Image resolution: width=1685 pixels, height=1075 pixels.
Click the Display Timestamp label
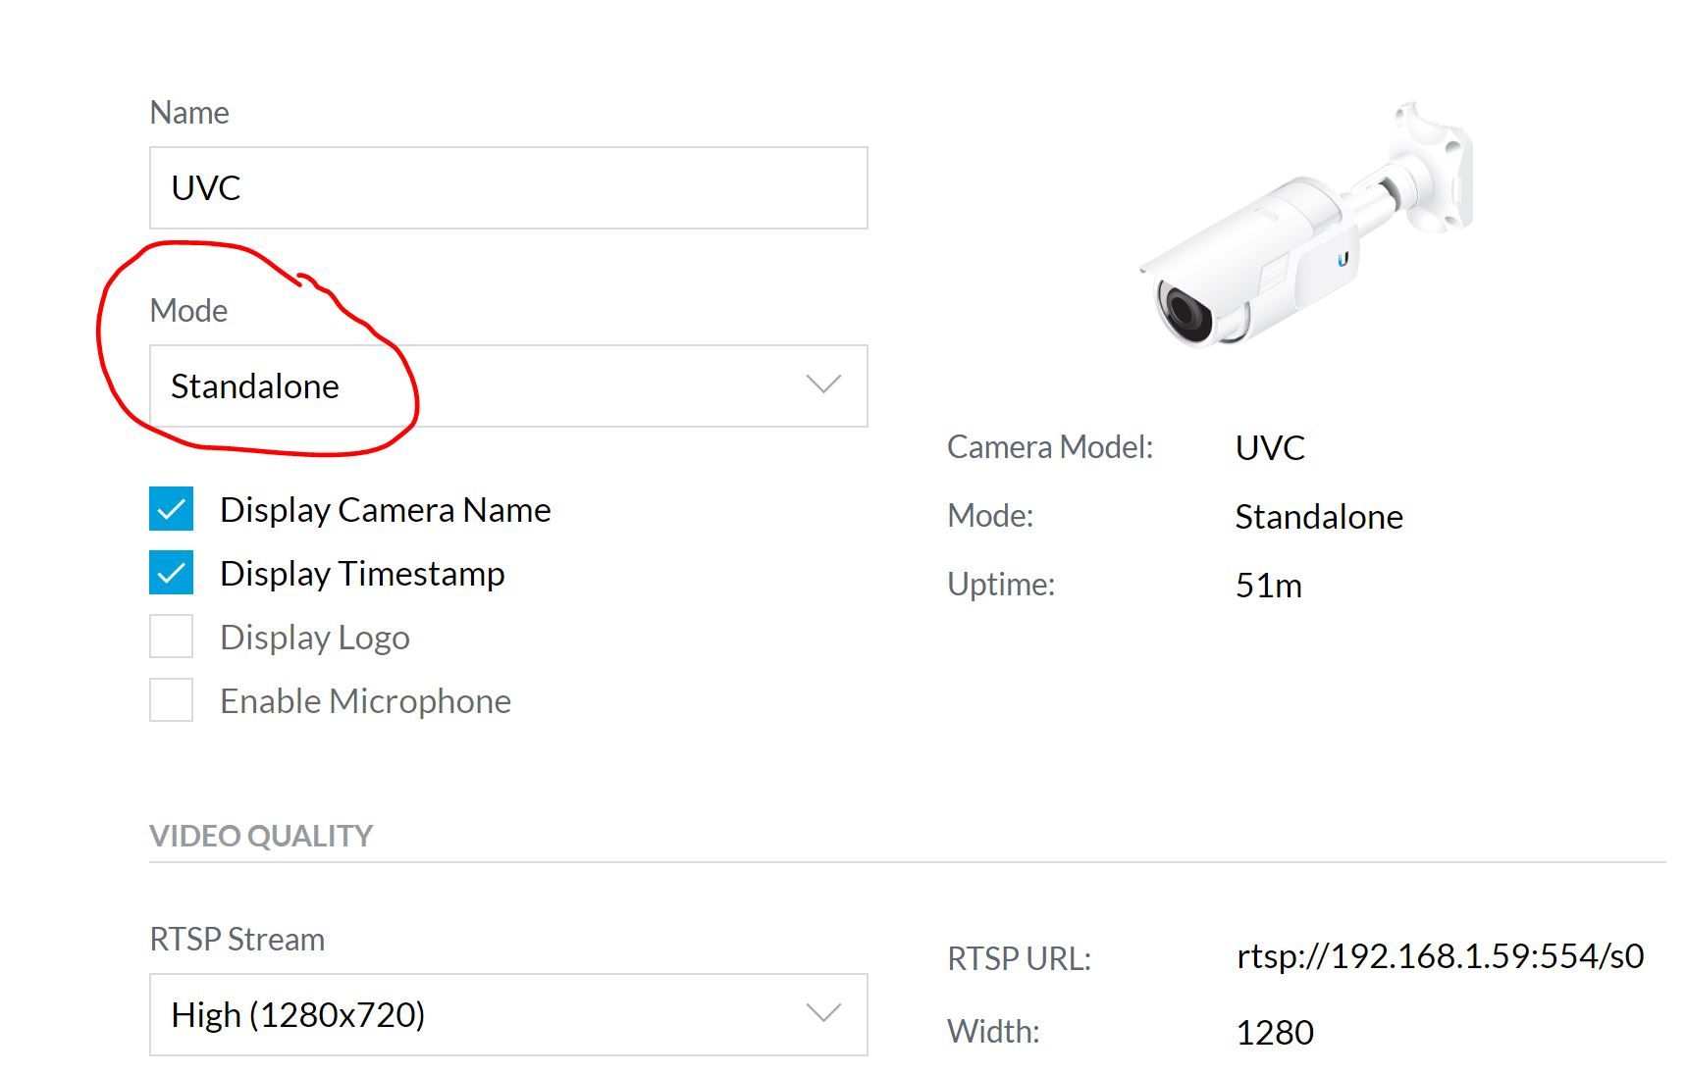click(362, 574)
